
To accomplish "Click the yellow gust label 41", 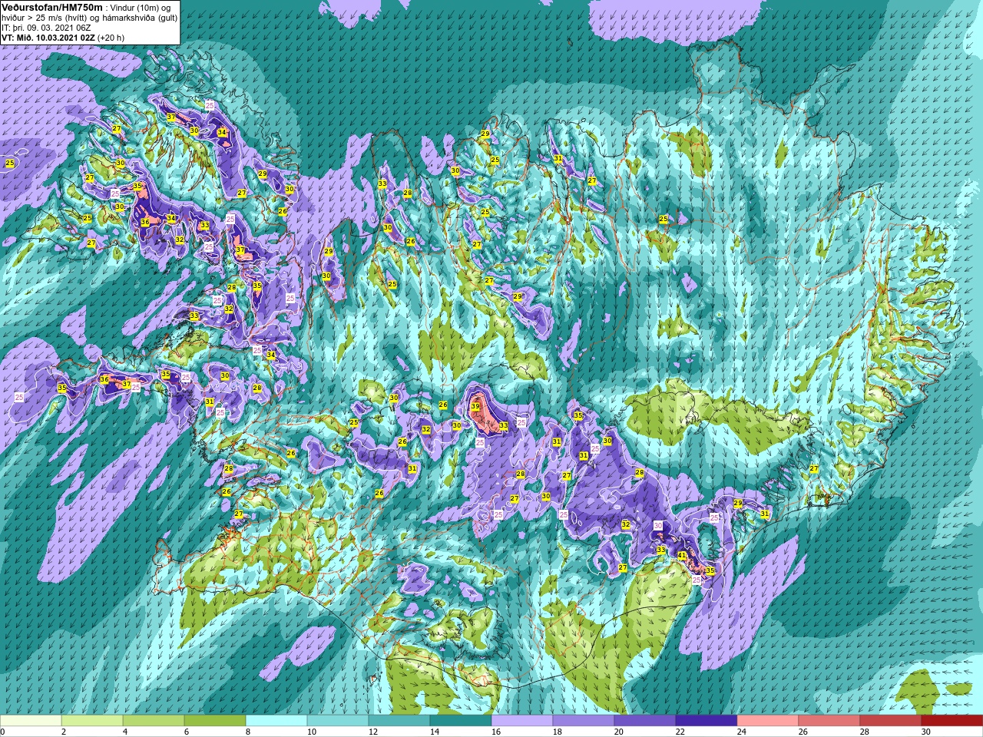I will coord(682,556).
